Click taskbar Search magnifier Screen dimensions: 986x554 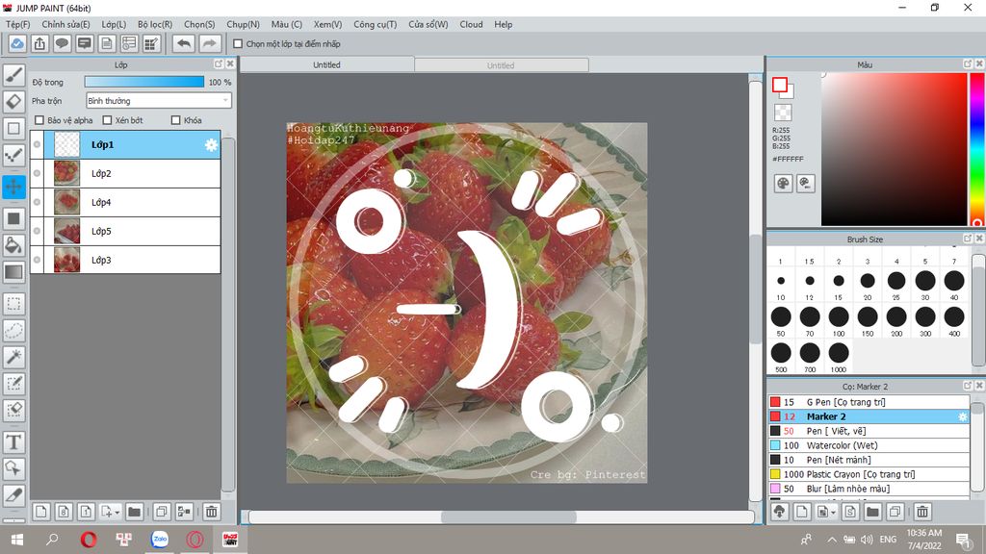coord(52,540)
